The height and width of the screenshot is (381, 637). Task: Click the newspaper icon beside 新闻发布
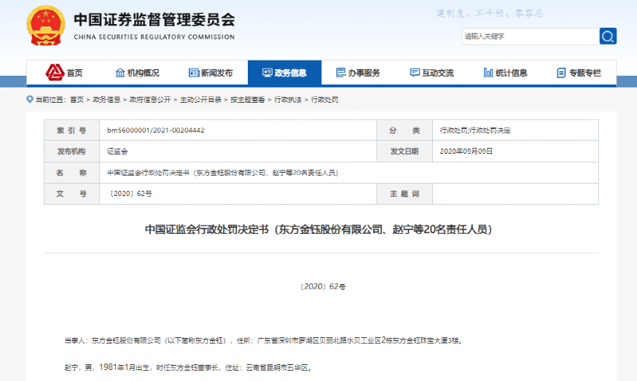(x=194, y=73)
